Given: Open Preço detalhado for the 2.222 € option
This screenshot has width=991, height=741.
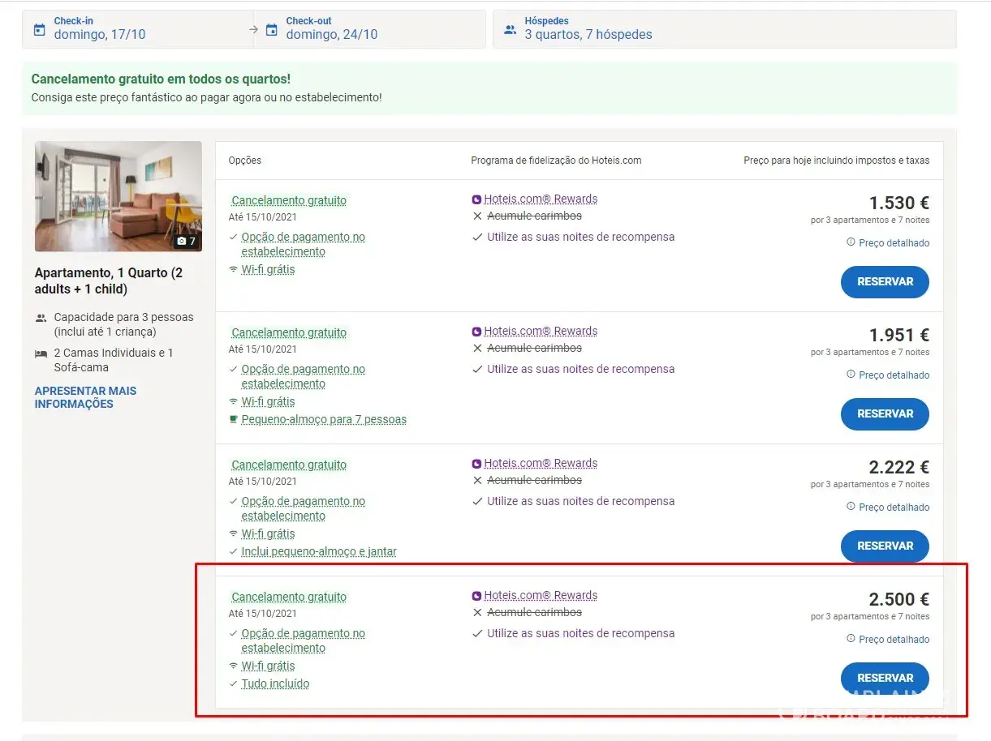Looking at the screenshot, I should click(894, 508).
